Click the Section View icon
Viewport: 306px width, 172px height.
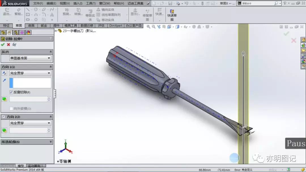tap(164, 27)
